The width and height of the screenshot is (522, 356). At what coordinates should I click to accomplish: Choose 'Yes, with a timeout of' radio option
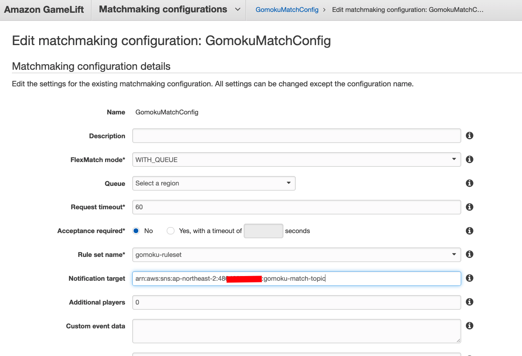point(171,231)
